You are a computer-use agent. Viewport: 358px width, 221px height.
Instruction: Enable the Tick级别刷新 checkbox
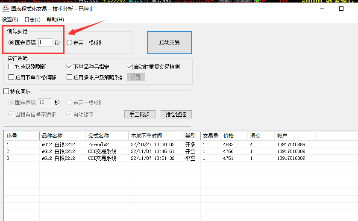[x=12, y=67]
